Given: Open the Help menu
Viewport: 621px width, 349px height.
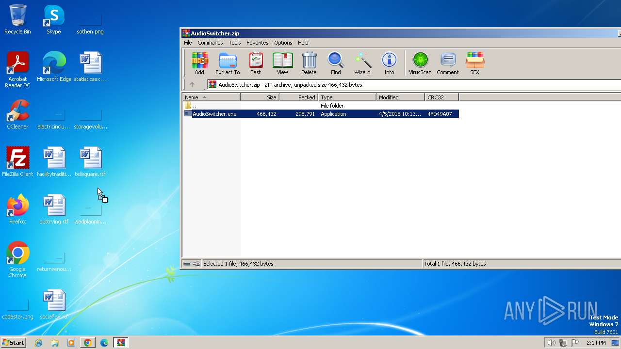Looking at the screenshot, I should 303,43.
